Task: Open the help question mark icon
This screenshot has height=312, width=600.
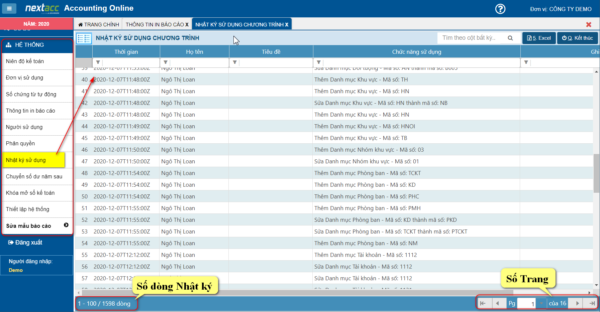Action: (500, 9)
